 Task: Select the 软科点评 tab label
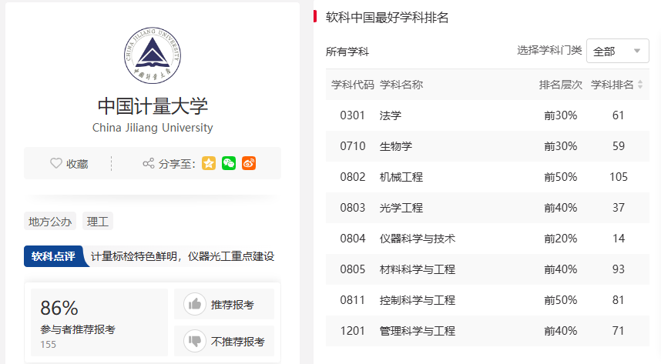tap(53, 256)
